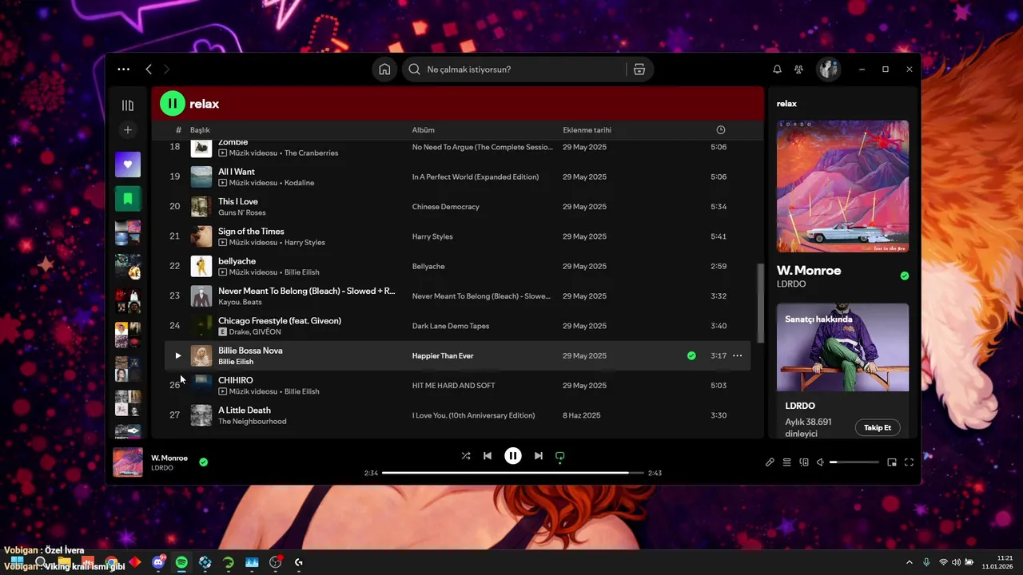Toggle saved checkmark on Billie Bossa Nova
This screenshot has width=1023, height=575.
pos(691,355)
